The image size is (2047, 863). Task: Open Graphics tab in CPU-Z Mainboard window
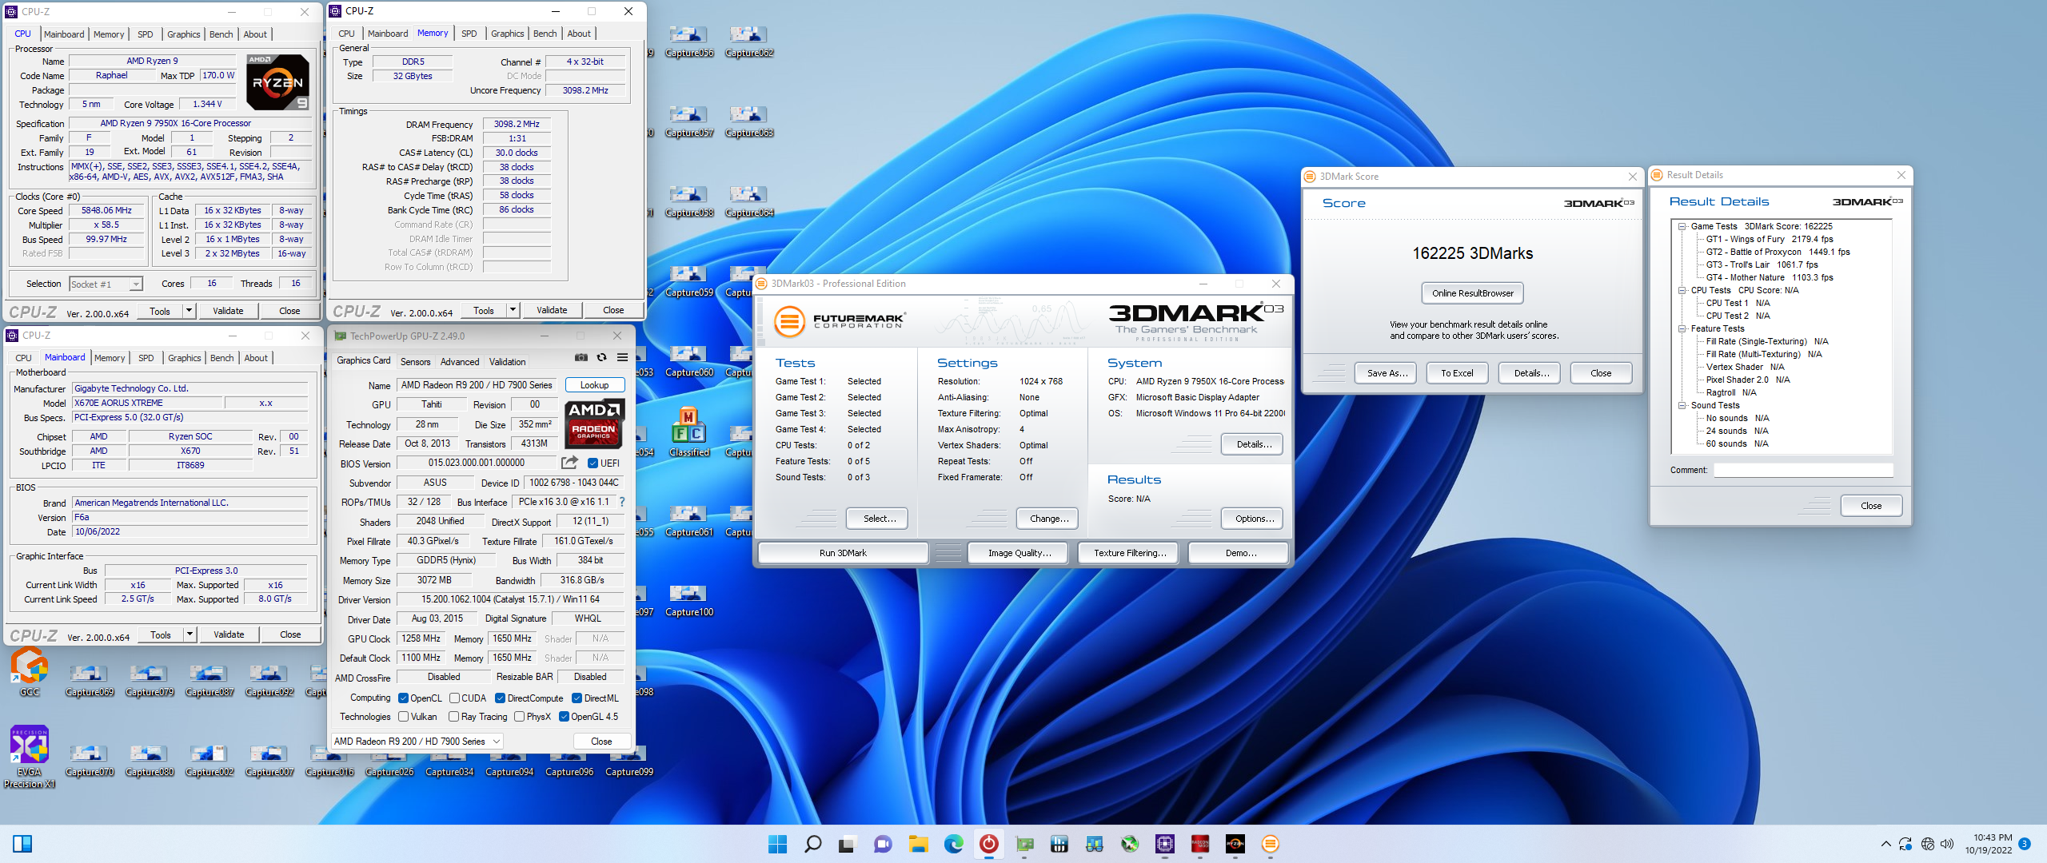pyautogui.click(x=184, y=358)
